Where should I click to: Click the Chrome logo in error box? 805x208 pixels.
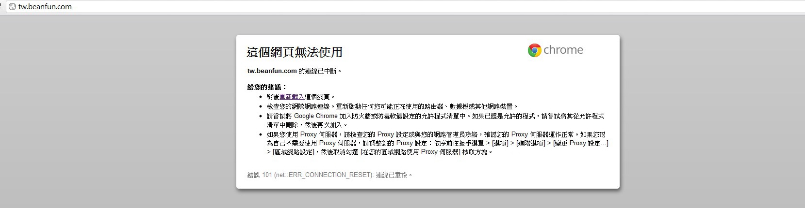(556, 50)
